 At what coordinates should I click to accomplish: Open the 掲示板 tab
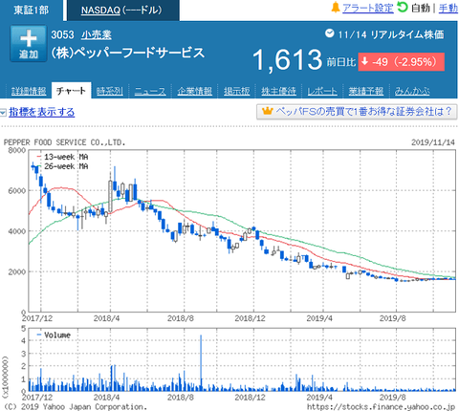(236, 91)
